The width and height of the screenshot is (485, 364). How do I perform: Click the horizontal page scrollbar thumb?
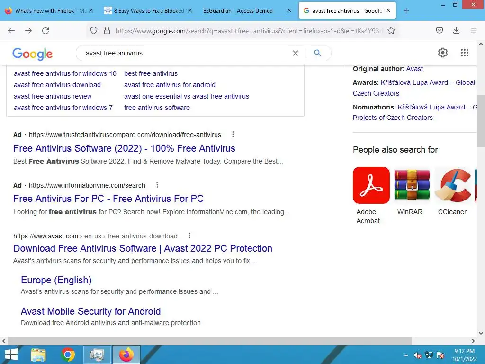(210, 341)
